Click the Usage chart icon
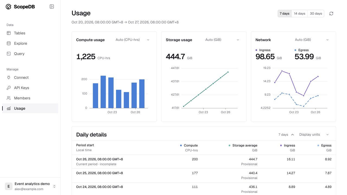Screen dimensions: 347x195 click(9, 108)
